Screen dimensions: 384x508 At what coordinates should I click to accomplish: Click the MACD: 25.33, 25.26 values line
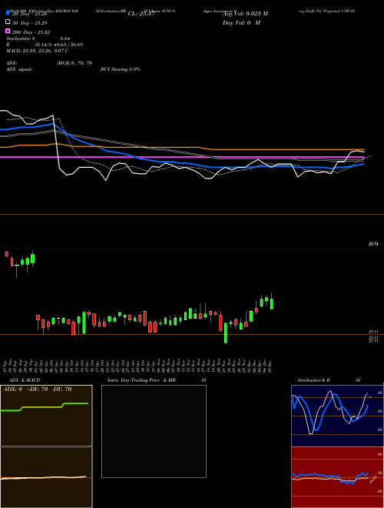37,51
